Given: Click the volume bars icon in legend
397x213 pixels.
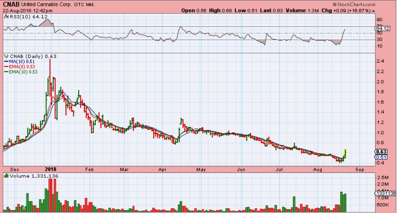Looking at the screenshot, I should pos(6,176).
